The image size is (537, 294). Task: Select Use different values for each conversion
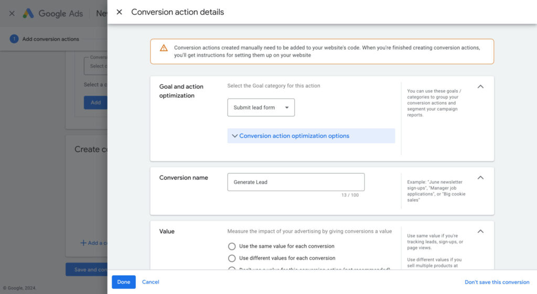(x=232, y=258)
